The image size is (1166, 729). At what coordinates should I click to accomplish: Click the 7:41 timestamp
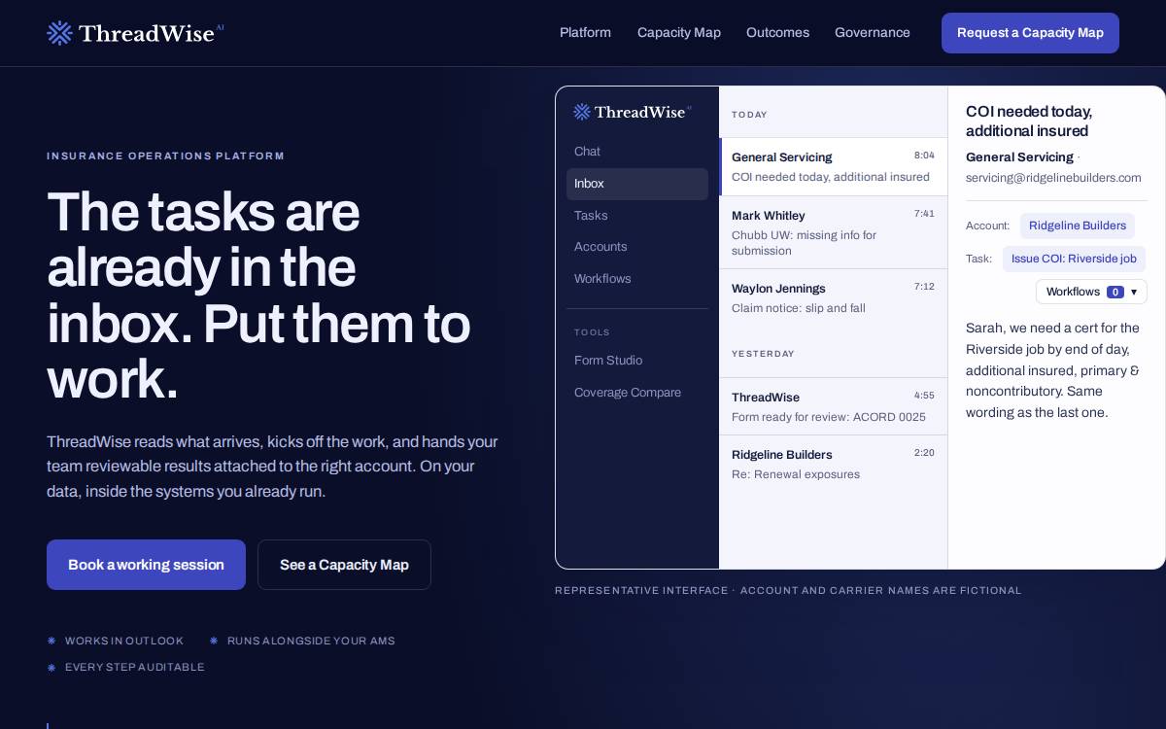pyautogui.click(x=924, y=214)
